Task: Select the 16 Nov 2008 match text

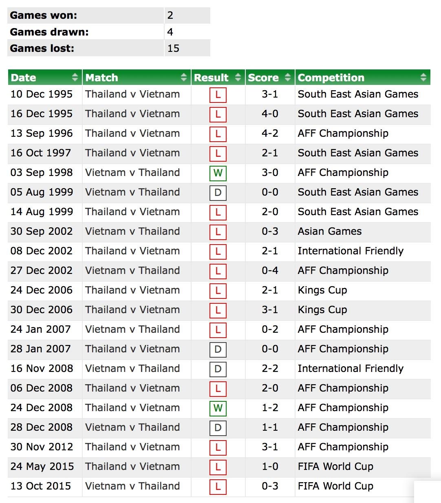Action: (132, 369)
